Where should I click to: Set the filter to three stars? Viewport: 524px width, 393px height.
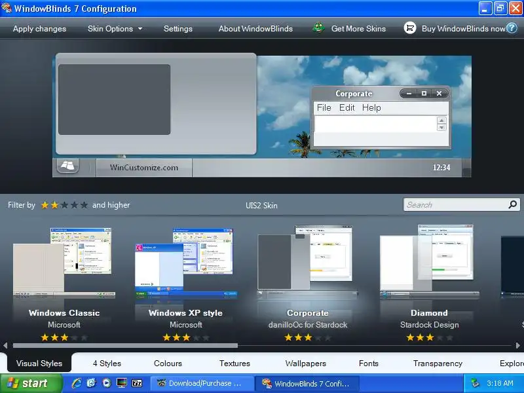(64, 205)
